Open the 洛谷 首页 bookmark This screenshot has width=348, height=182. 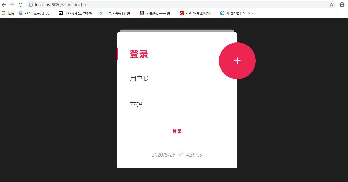coord(116,13)
